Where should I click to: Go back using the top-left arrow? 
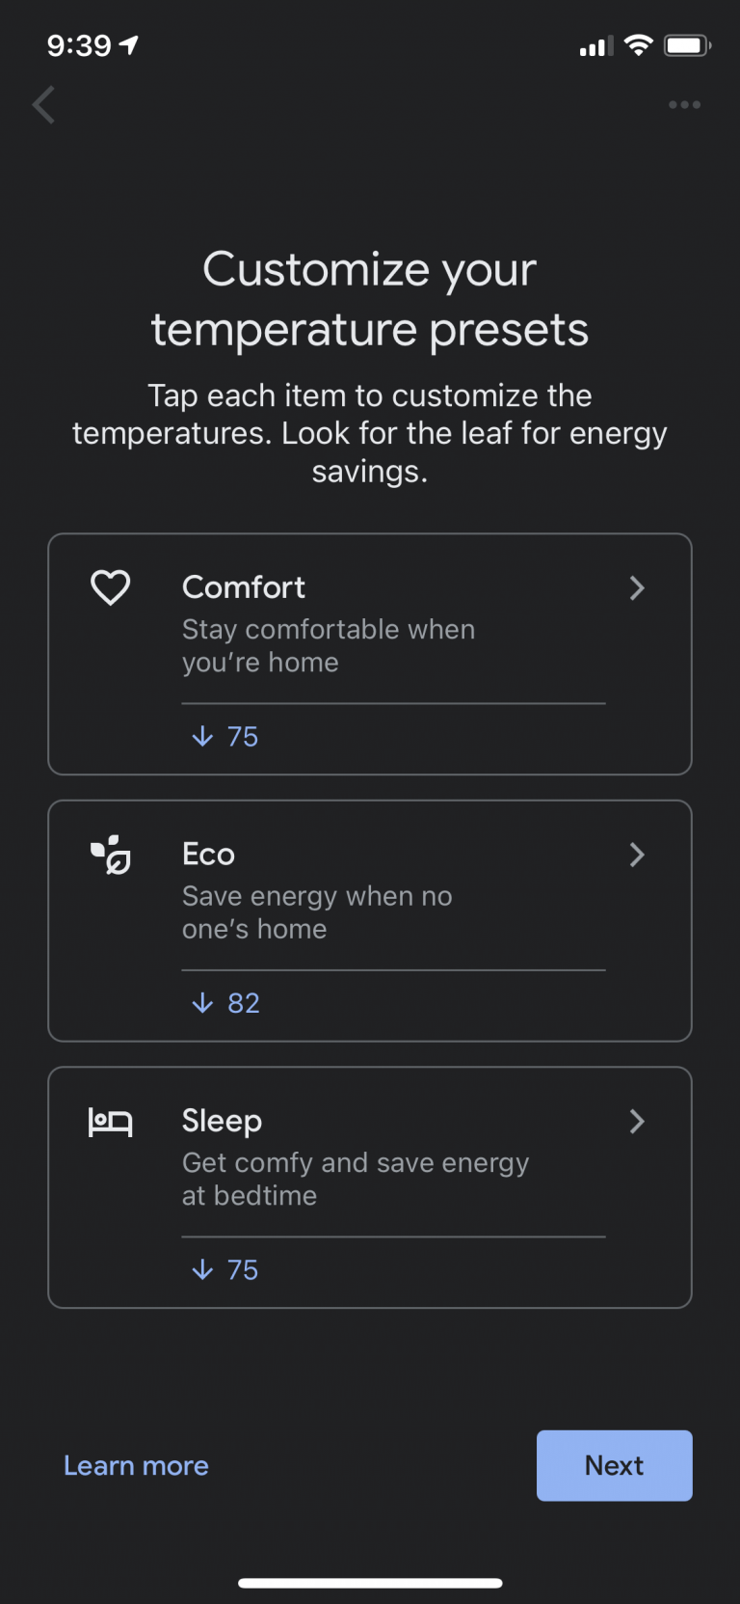(x=43, y=104)
